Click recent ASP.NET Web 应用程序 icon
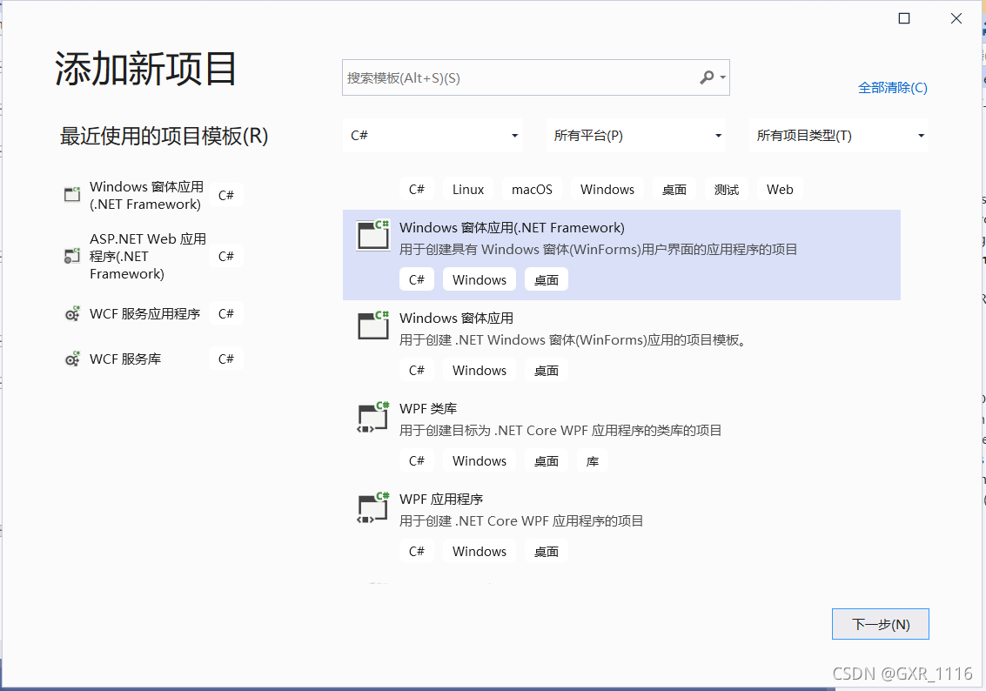 point(72,255)
